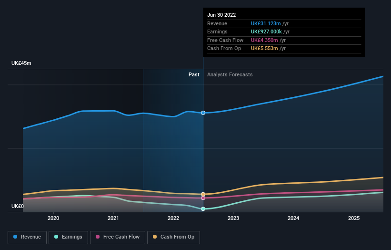Click the 2020 x-axis label
391x250 pixels.
[53, 219]
